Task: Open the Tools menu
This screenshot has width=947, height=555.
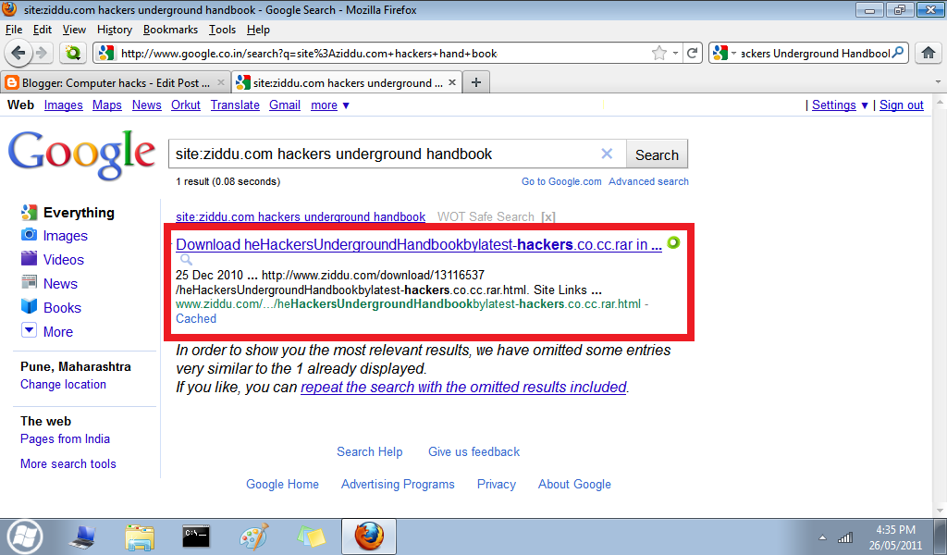Action: 222,30
